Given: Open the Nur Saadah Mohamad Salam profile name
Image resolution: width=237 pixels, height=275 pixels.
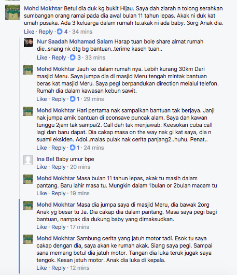Looking at the screenshot, I should point(75,41).
